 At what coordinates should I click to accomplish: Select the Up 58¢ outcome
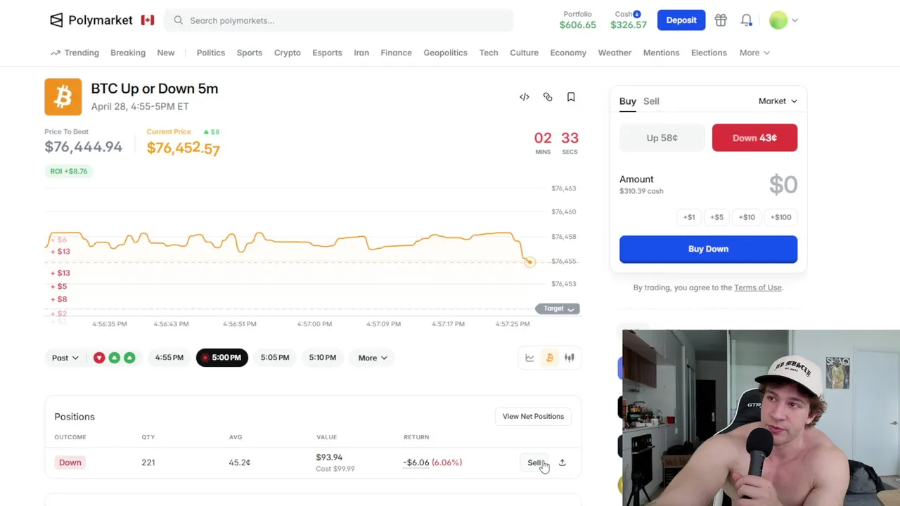click(x=662, y=138)
